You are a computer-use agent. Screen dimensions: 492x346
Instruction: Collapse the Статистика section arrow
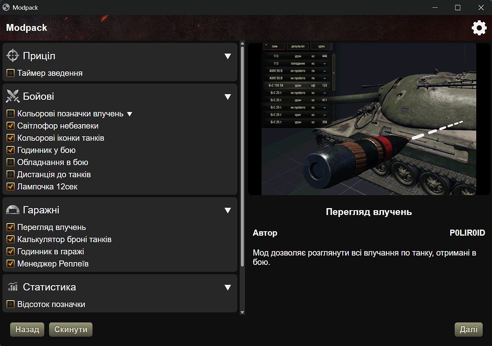point(228,288)
